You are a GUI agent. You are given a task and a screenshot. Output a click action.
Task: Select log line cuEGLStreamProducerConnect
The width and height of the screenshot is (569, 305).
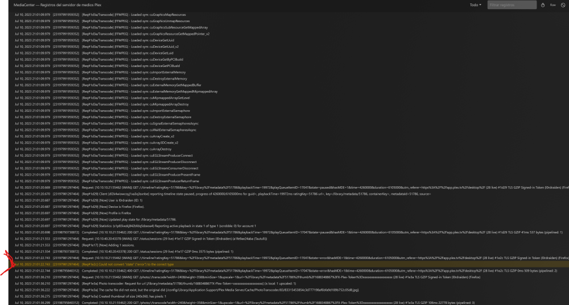coord(104,156)
